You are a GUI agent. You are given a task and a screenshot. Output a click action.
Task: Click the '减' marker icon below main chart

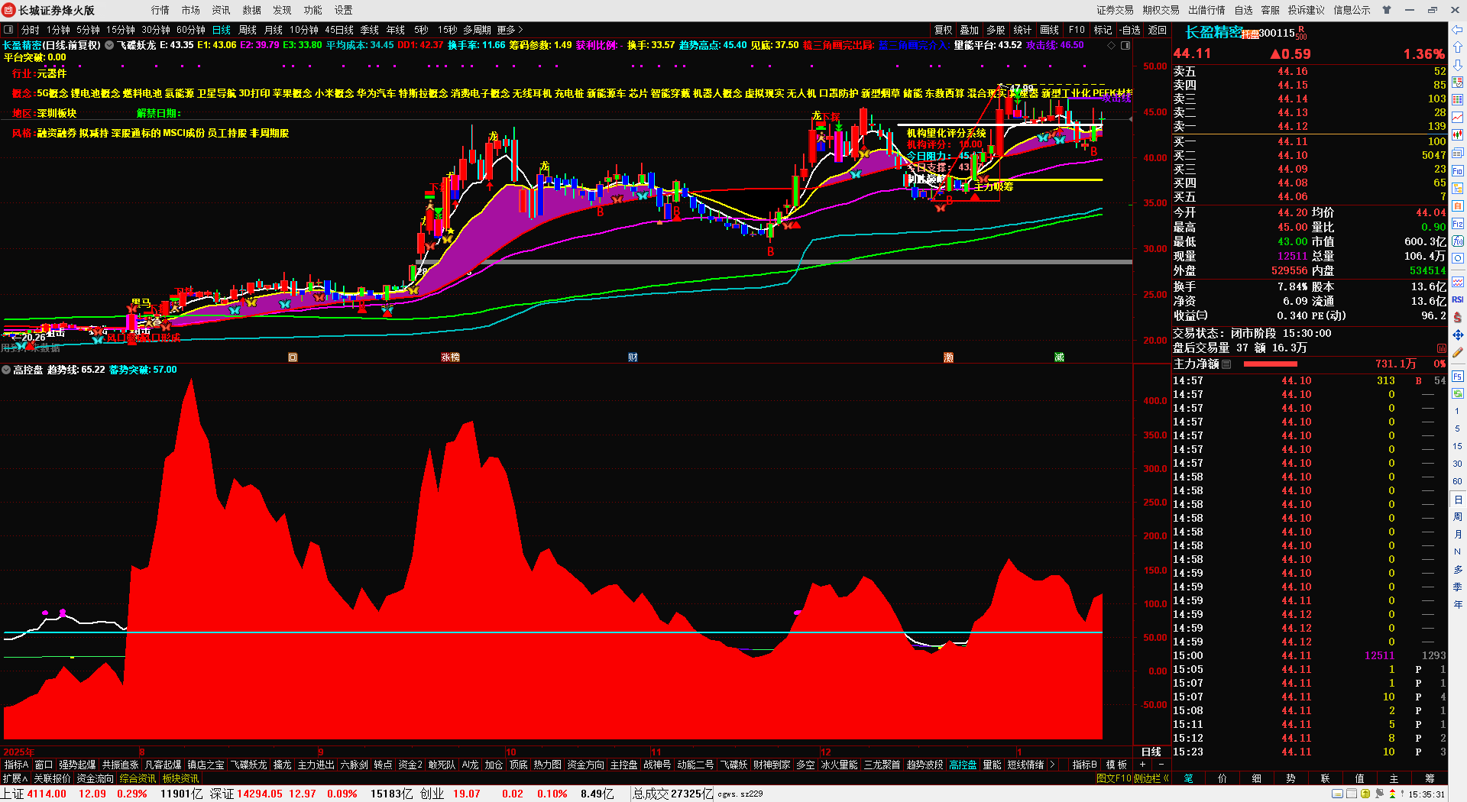(x=1059, y=357)
